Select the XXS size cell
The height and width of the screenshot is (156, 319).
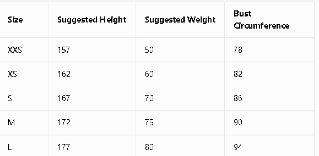tap(15, 50)
